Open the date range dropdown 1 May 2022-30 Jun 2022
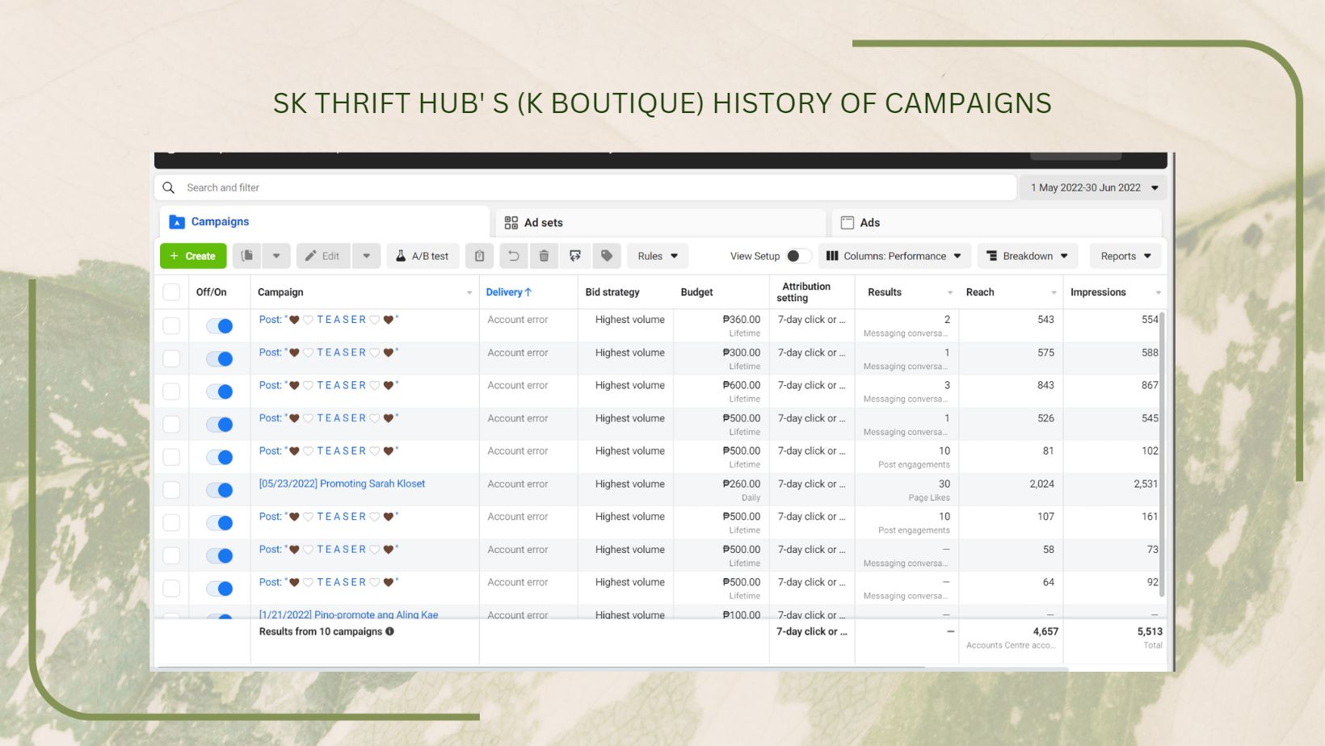 point(1093,187)
